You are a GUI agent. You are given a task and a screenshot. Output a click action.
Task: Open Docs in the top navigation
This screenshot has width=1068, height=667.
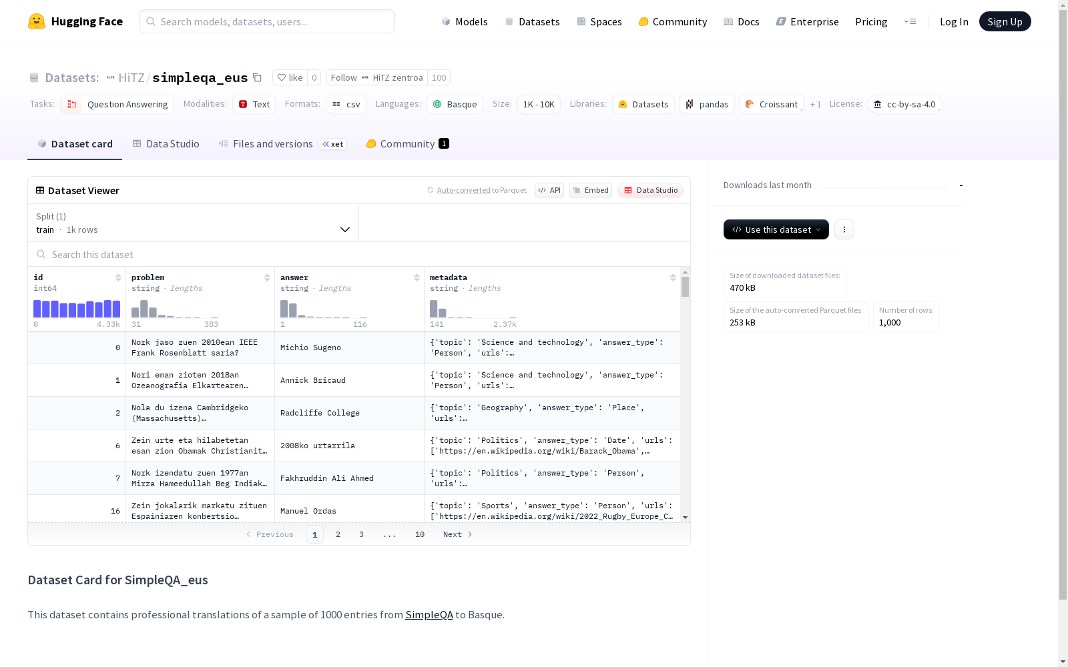742,21
